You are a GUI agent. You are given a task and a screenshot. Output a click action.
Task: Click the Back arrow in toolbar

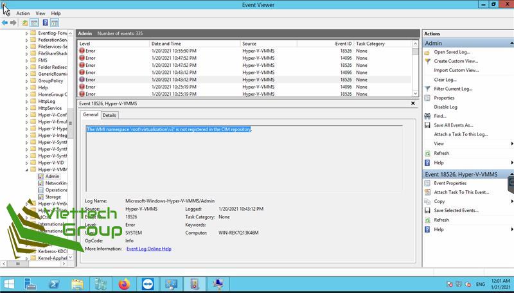4,22
